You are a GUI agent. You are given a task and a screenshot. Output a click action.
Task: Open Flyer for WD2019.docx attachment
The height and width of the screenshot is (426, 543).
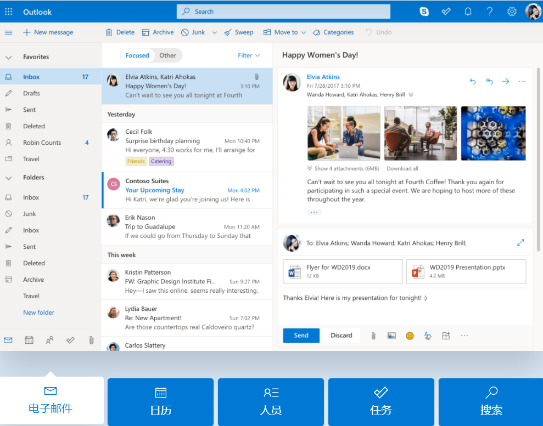[x=343, y=271]
